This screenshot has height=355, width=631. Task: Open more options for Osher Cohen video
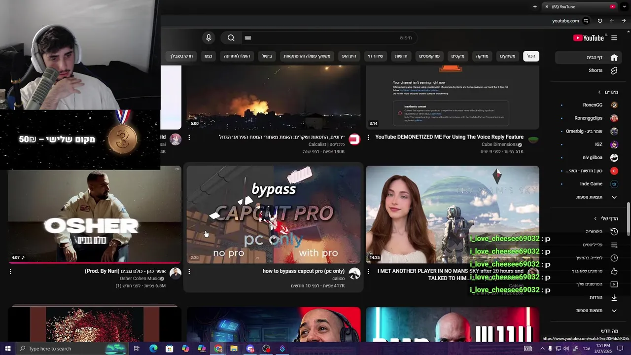click(10, 272)
